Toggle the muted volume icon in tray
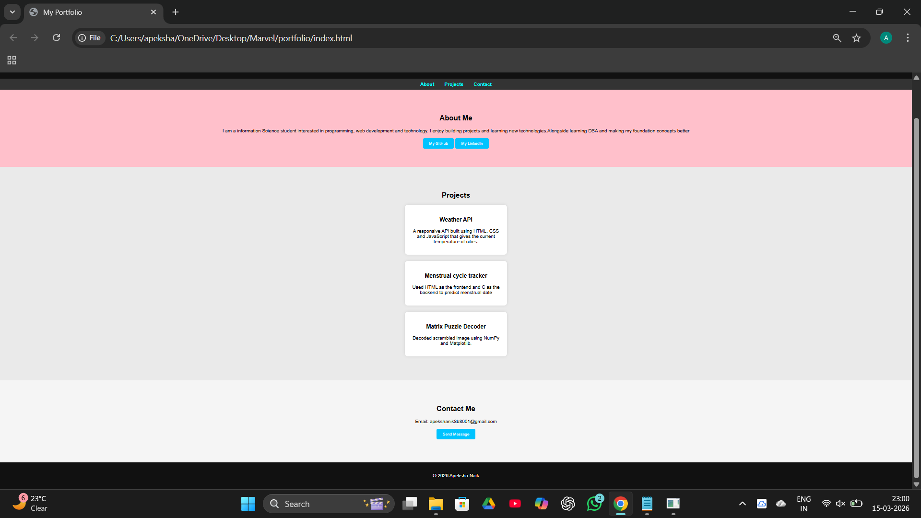 pos(840,504)
